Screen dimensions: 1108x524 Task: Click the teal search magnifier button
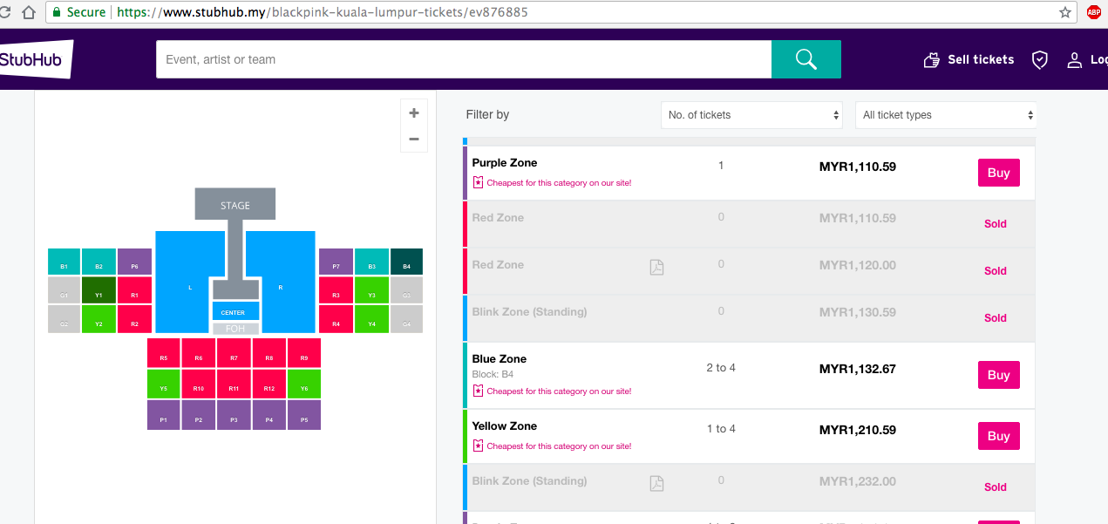(x=806, y=59)
